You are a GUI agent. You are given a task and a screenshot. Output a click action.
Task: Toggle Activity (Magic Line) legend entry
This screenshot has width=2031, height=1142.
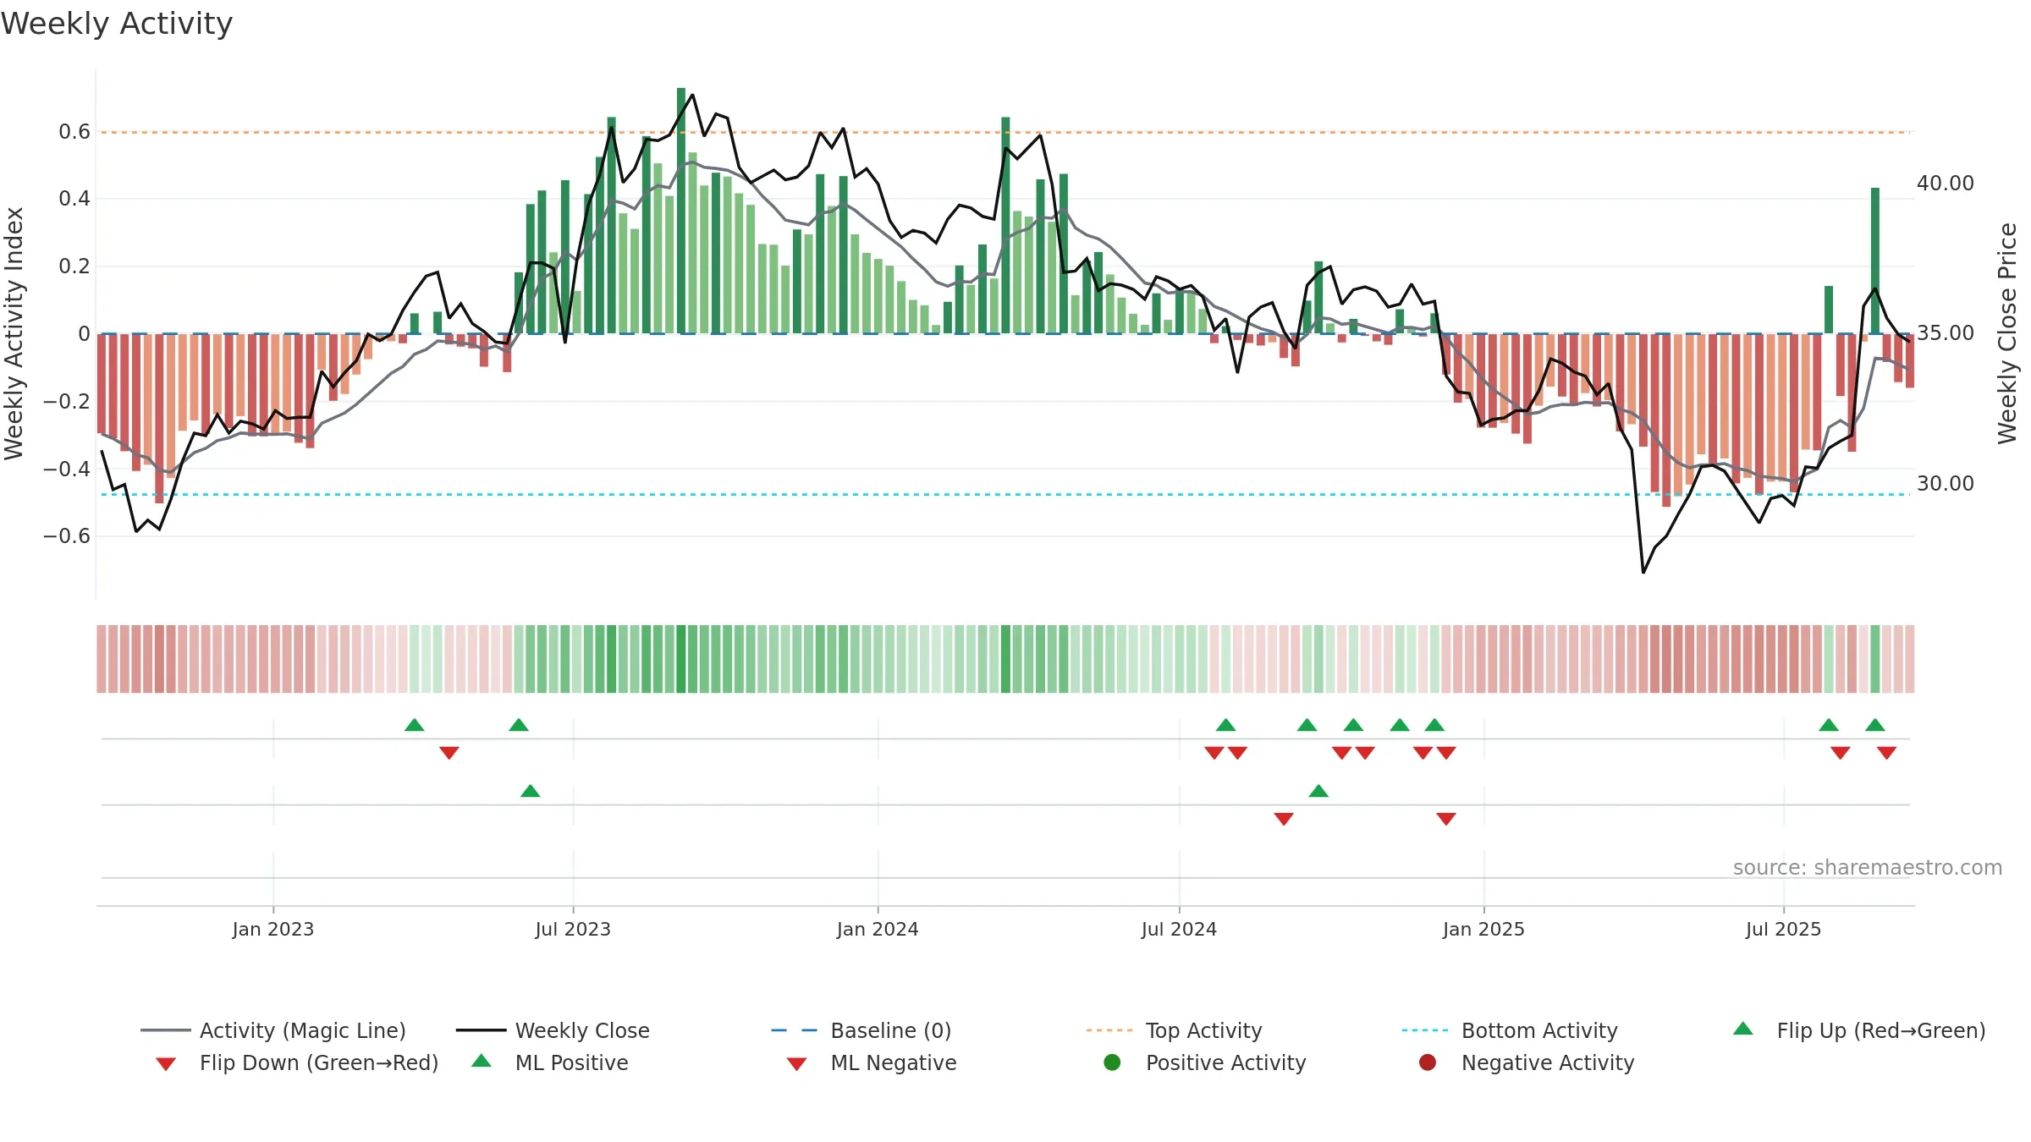point(273,1030)
